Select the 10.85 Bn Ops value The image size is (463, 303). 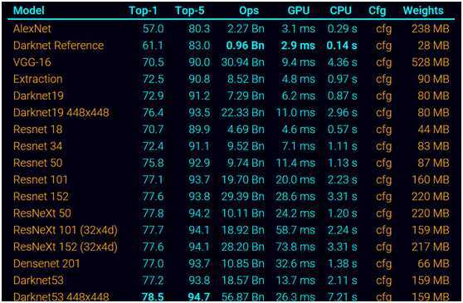click(243, 264)
